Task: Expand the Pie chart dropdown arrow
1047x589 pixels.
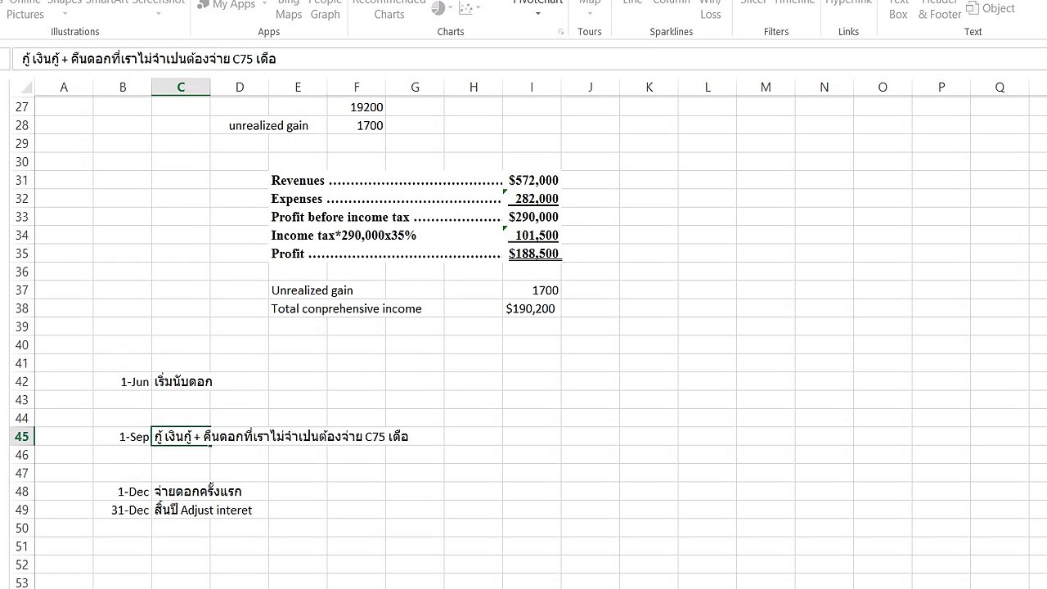Action: tap(451, 7)
